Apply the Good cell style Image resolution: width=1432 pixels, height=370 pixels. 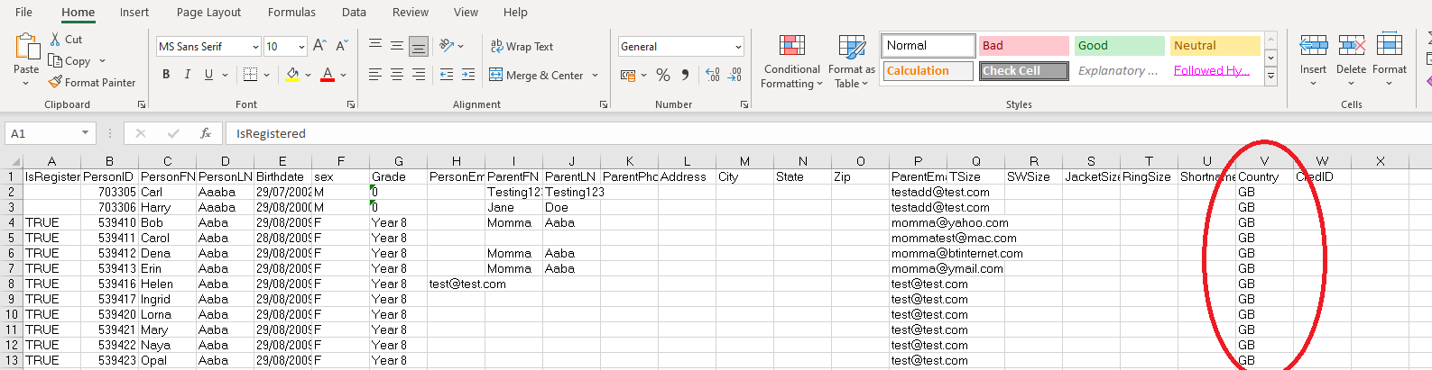[1120, 45]
